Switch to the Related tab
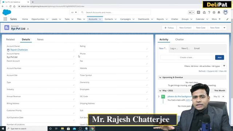Viewport: 233px width, 131px height. point(11,40)
